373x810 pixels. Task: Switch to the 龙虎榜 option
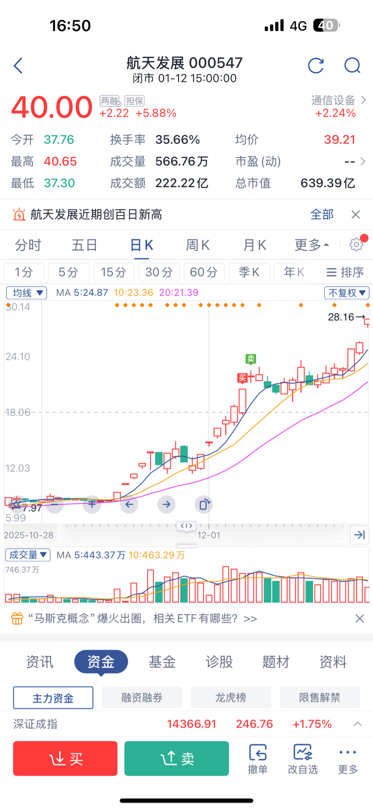click(231, 698)
